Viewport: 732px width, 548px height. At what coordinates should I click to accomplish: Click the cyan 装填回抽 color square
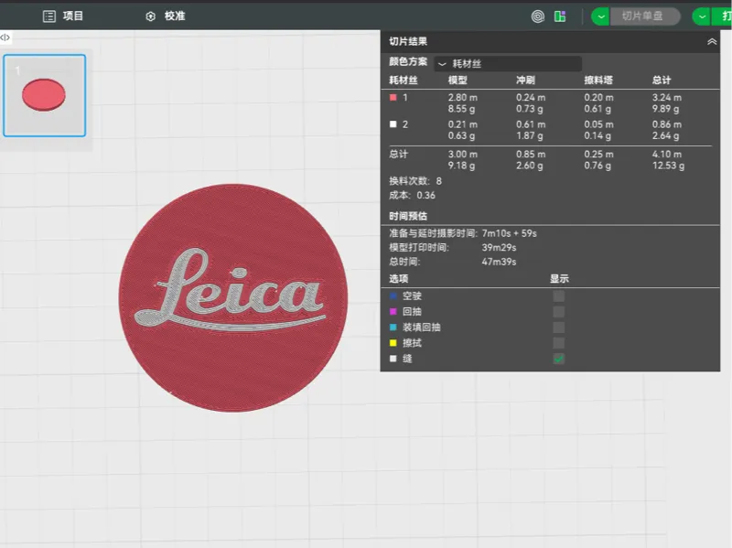[393, 328]
